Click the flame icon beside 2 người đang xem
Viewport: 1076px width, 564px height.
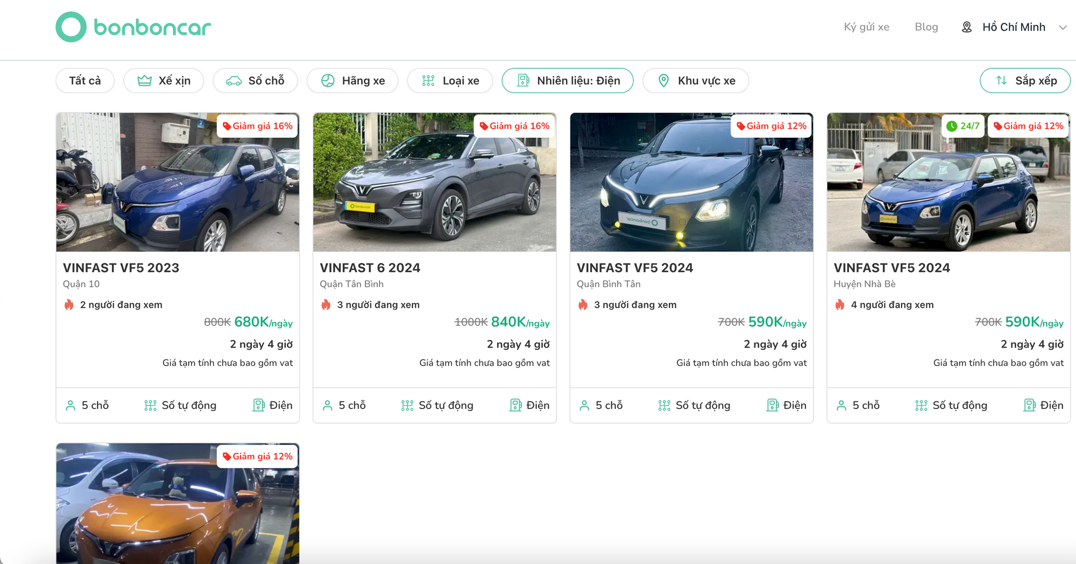[x=69, y=305]
